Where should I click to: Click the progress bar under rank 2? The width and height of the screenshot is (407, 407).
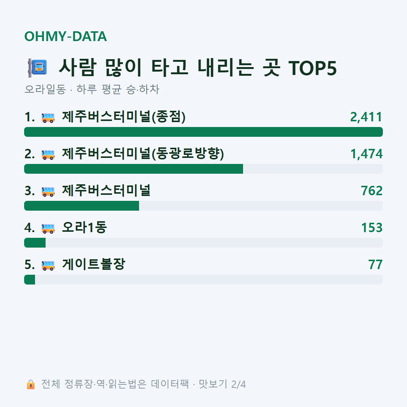(203, 169)
